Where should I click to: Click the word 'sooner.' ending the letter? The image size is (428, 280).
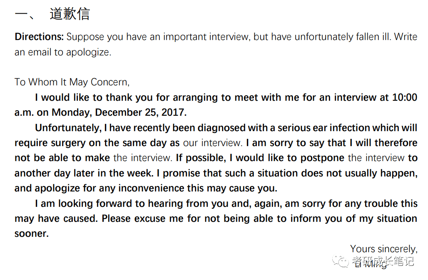tap(32, 233)
